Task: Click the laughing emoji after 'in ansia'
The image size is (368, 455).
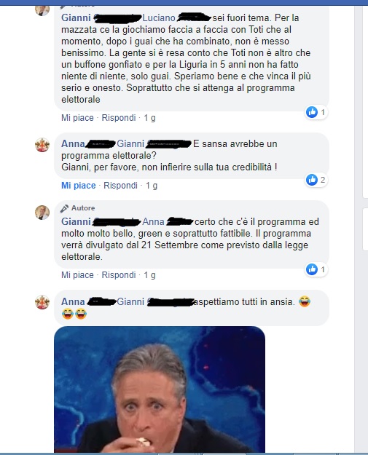Action: point(304,301)
